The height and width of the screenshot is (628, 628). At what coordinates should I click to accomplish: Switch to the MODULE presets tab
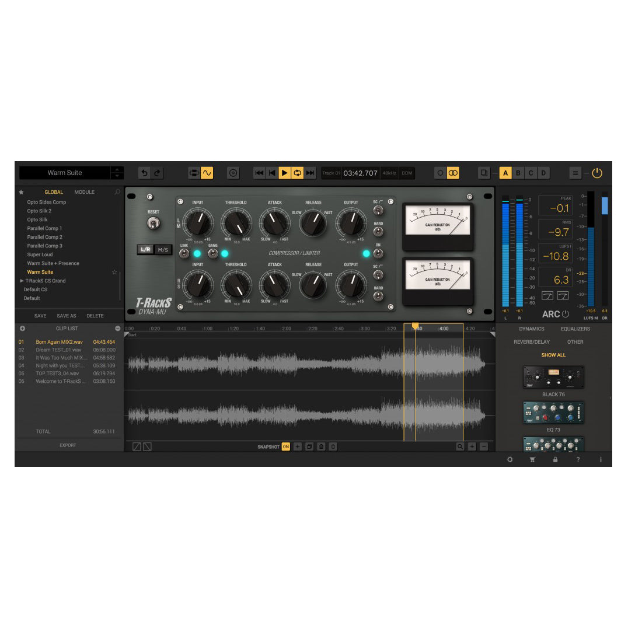(85, 192)
